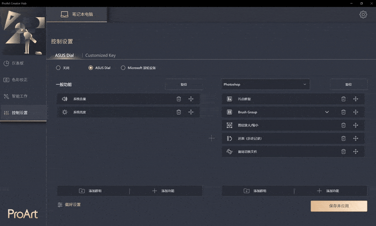Click the move handle for 系统亮度
The image size is (376, 226).
tap(191, 112)
